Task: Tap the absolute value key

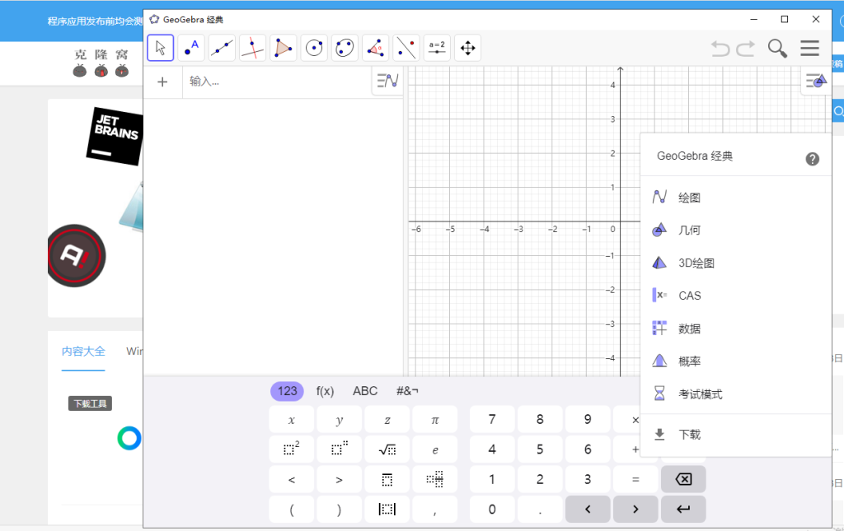Action: pyautogui.click(x=387, y=509)
